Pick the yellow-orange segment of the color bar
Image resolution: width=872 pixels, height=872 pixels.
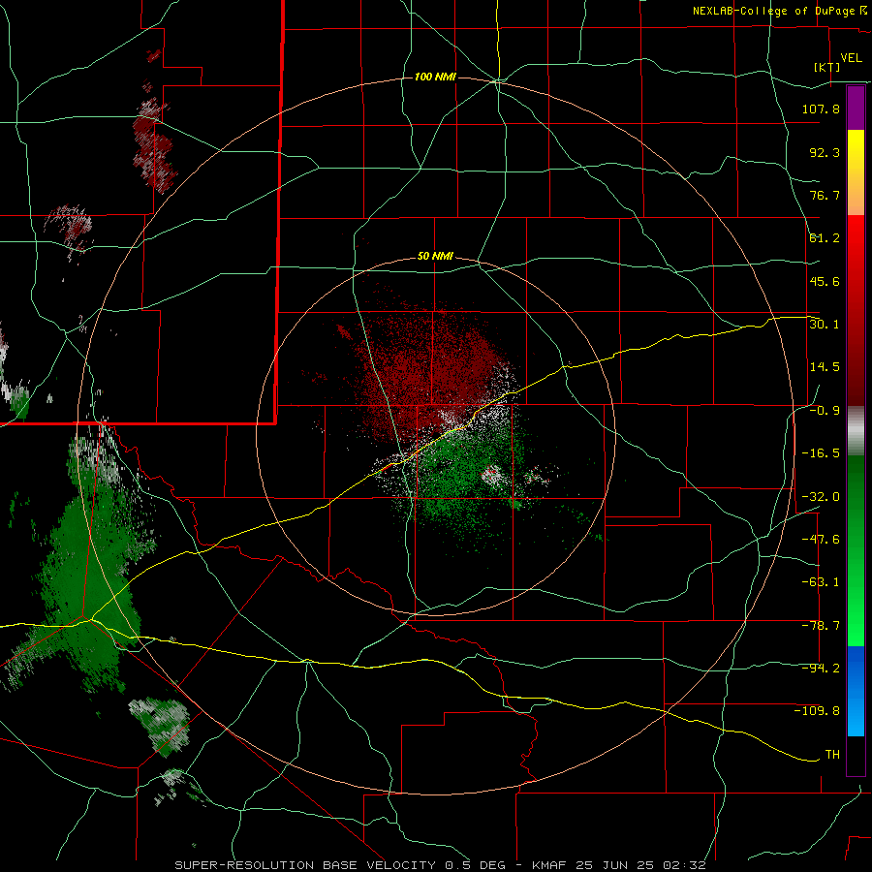(856, 172)
